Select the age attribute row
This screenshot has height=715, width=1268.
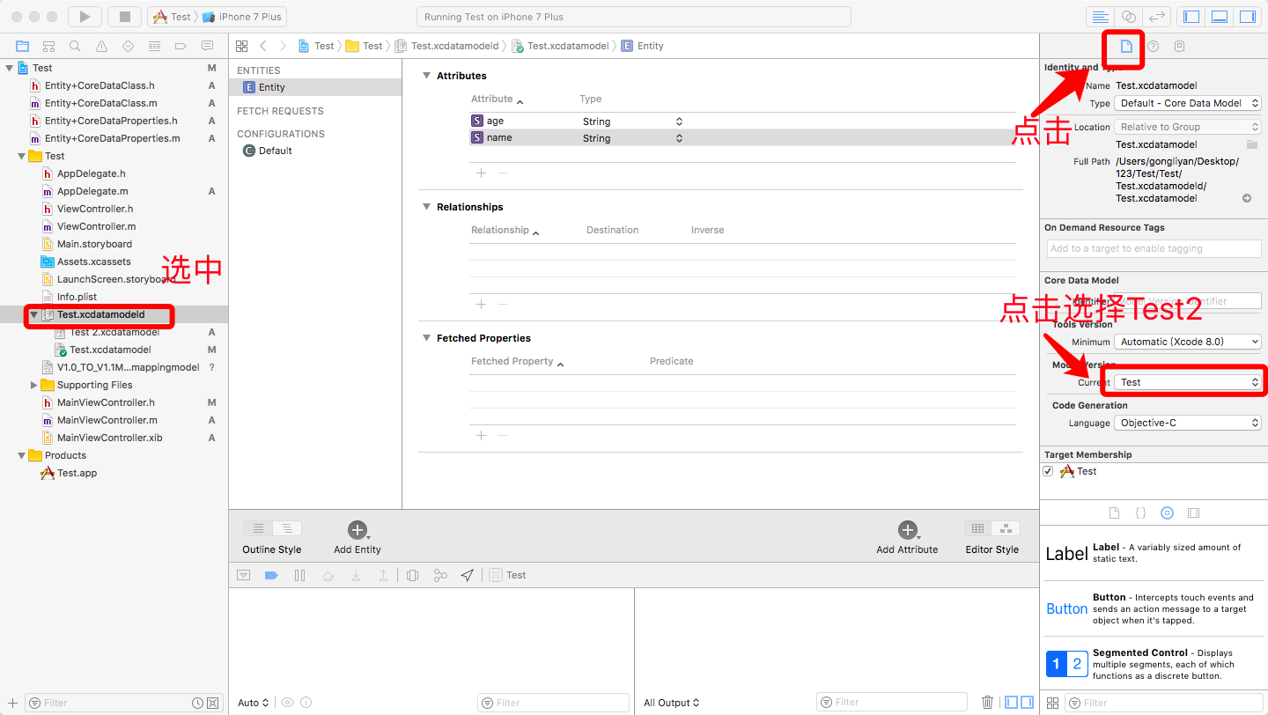click(x=742, y=122)
